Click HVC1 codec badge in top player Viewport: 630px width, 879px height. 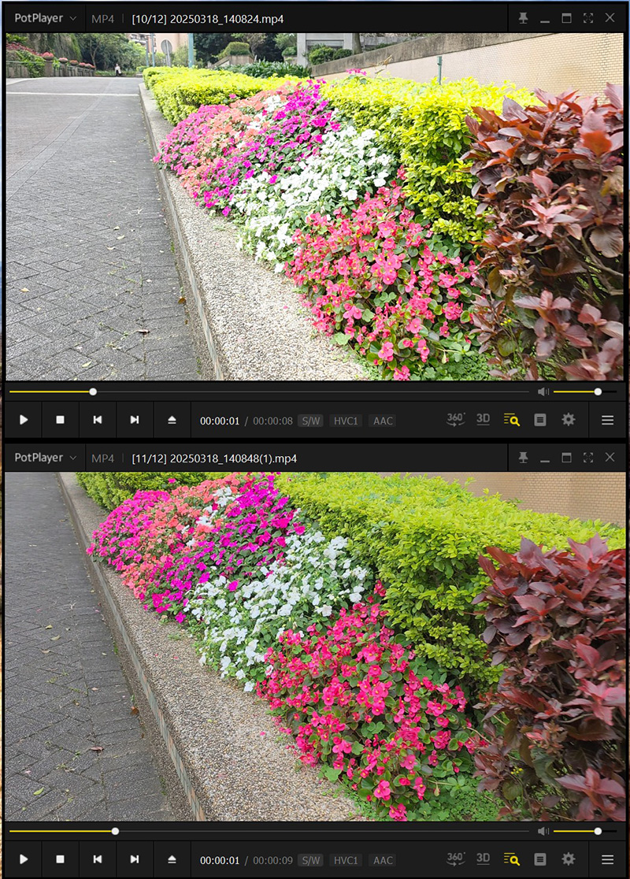345,421
